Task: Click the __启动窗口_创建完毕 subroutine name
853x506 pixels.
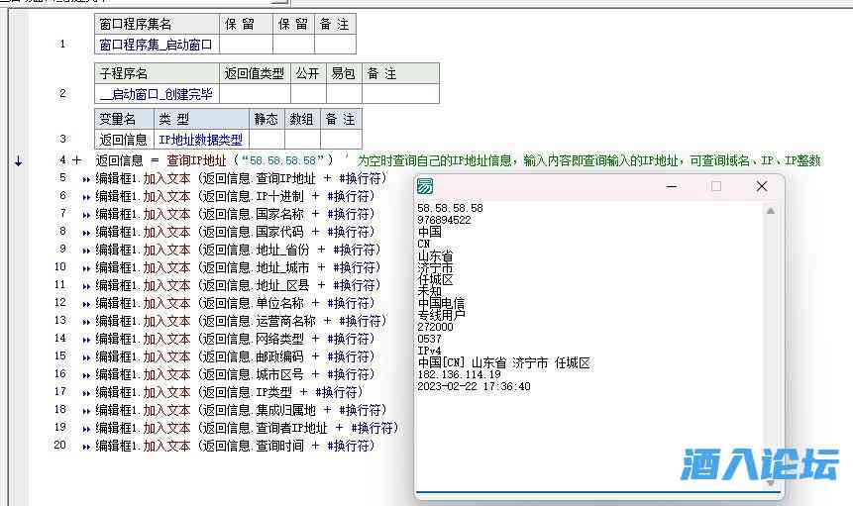Action: pos(157,94)
